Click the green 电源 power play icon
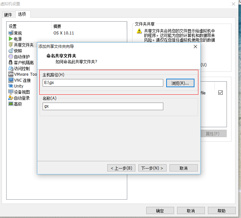 coord(11,39)
